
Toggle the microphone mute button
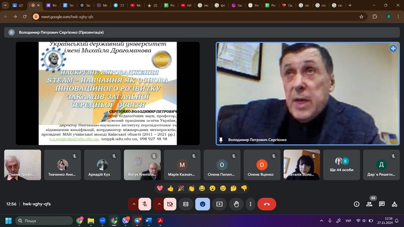coord(145,204)
